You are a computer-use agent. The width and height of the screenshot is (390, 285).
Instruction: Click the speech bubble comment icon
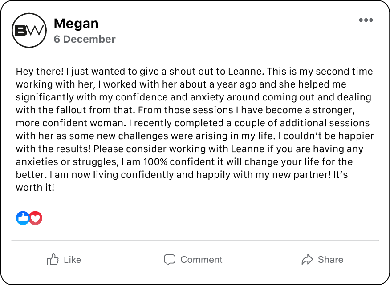[x=169, y=260]
